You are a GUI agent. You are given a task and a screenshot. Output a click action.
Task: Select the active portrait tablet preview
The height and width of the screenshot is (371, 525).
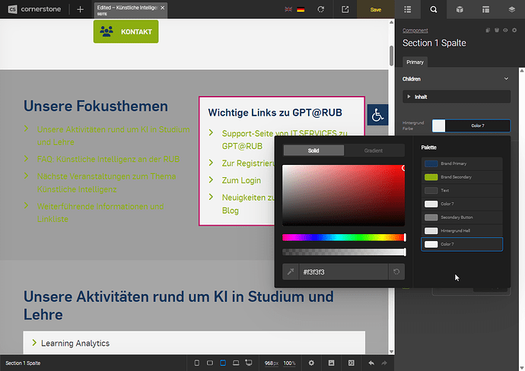(x=223, y=363)
